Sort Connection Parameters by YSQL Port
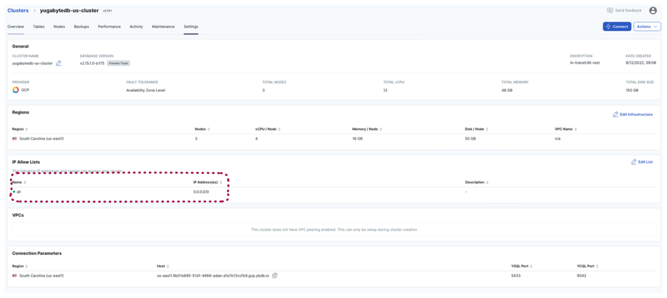The height and width of the screenshot is (298, 667). pos(531,266)
